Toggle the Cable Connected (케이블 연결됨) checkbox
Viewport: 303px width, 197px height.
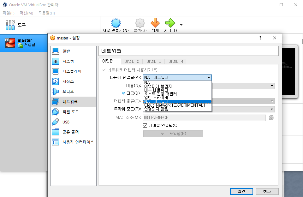(145, 125)
